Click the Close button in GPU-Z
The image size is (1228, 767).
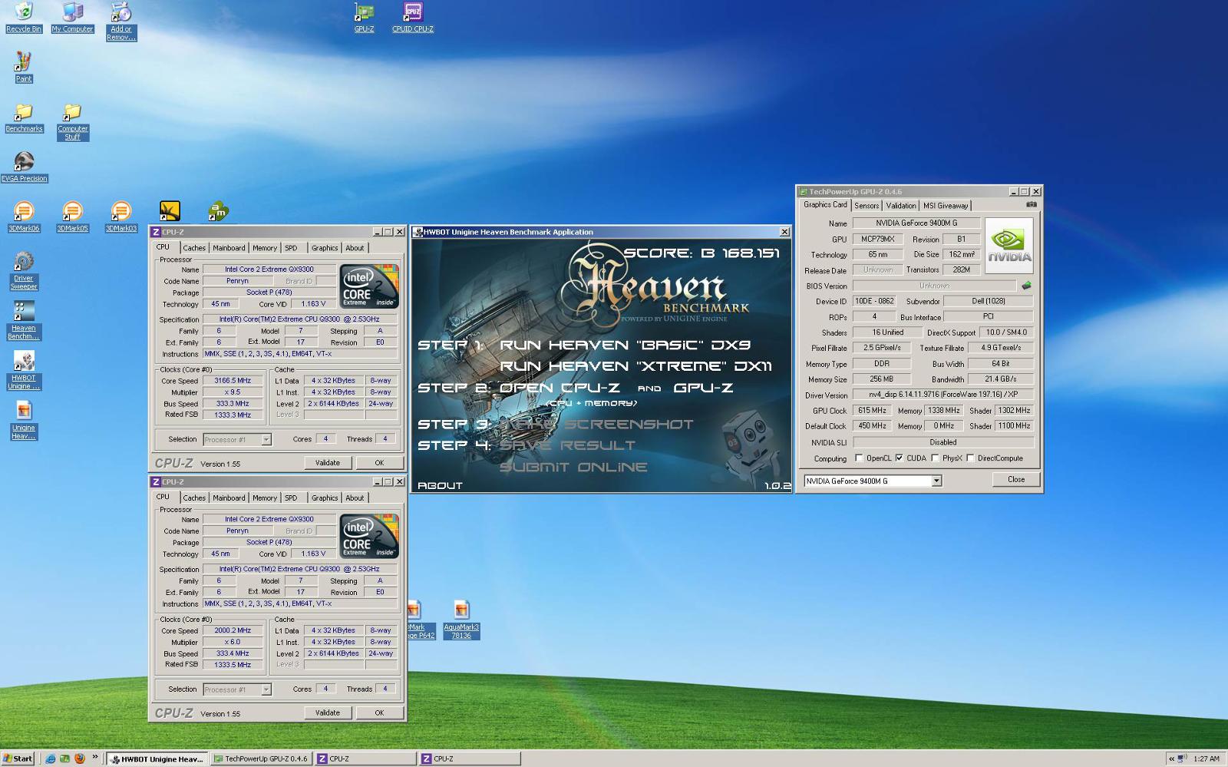[1016, 479]
